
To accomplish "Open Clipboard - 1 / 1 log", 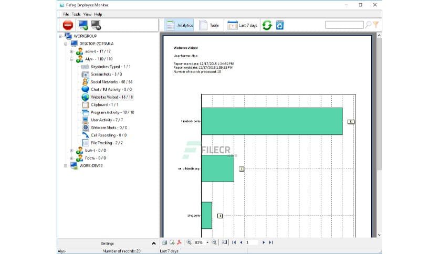I will click(x=104, y=104).
